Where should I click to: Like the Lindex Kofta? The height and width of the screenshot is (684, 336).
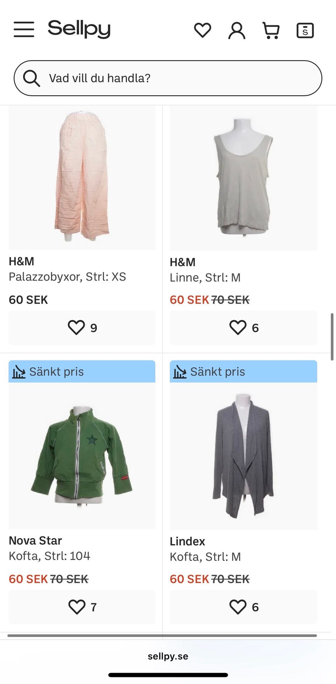point(244,607)
